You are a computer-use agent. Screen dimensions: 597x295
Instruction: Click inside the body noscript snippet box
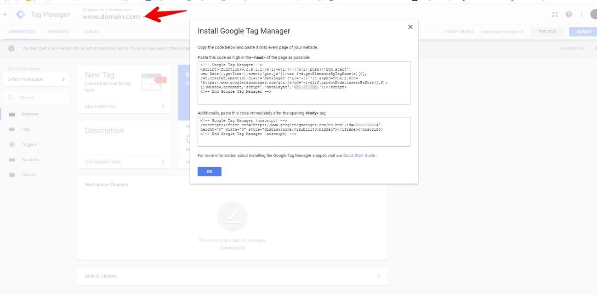click(304, 132)
